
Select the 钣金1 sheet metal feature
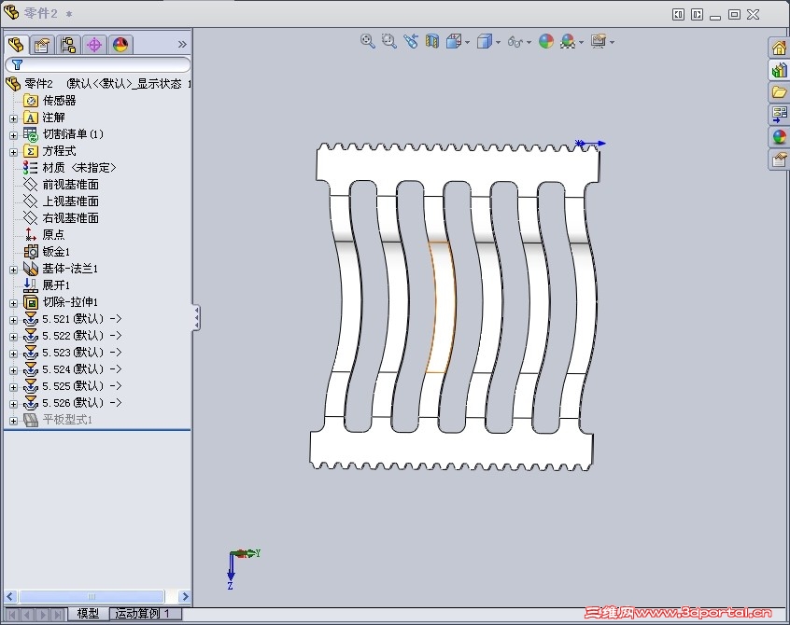(x=56, y=252)
